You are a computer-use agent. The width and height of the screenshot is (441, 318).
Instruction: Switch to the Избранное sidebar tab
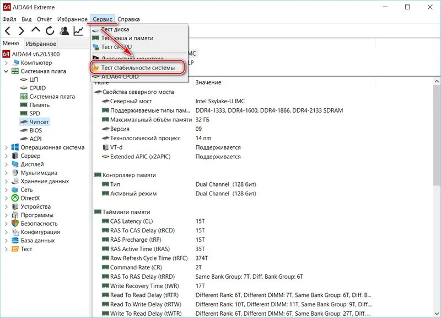click(x=41, y=44)
